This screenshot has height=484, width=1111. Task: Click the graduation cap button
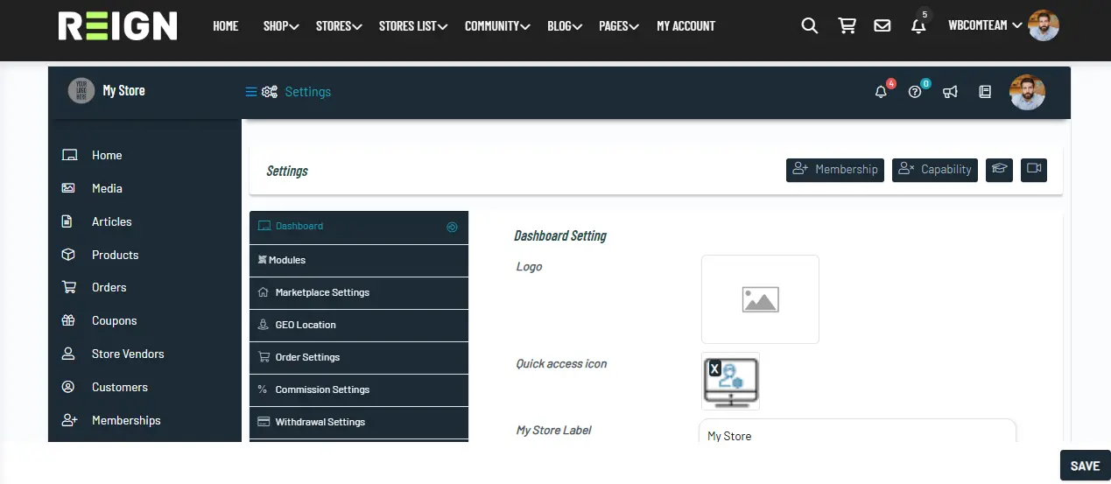pos(999,170)
